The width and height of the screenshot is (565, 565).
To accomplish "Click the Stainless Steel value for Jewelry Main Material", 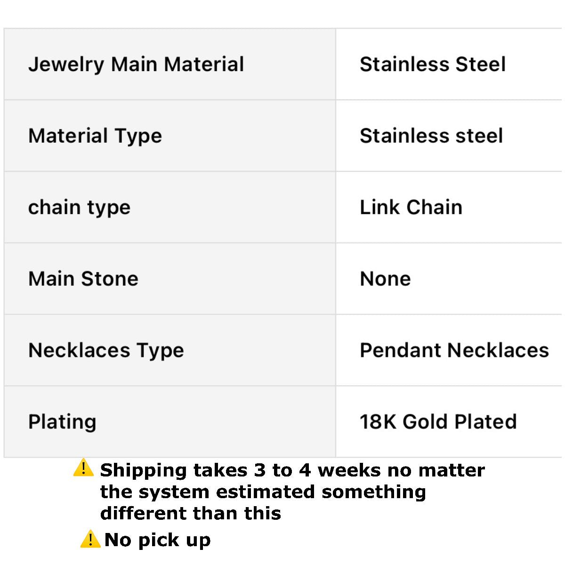I will pos(433,65).
